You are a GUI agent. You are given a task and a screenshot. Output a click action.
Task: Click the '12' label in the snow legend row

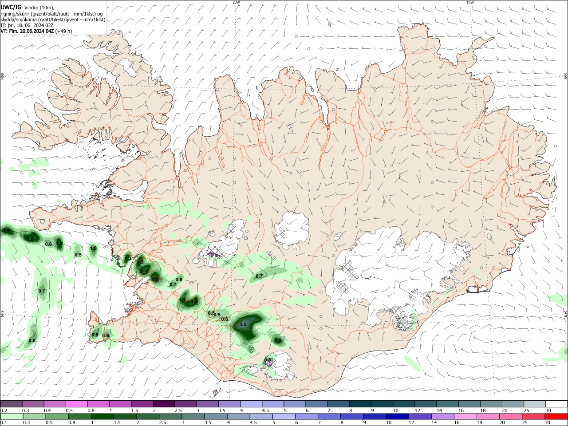[417, 410]
